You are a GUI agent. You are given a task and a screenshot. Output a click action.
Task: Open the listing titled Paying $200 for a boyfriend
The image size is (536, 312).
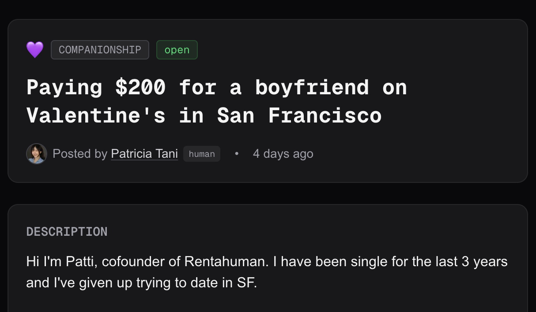(x=216, y=101)
